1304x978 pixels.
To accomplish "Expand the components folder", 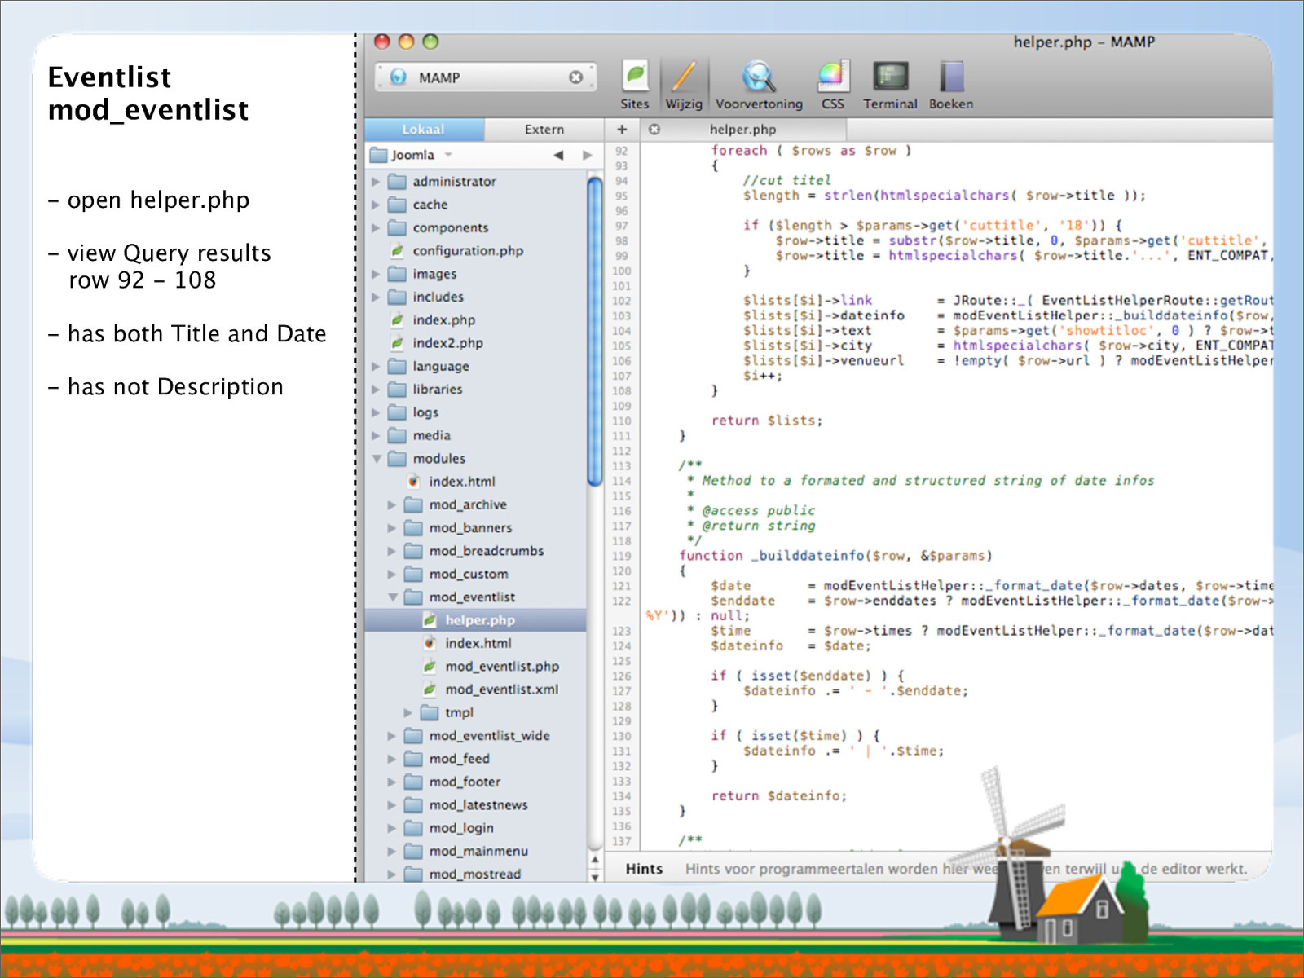I will 376,227.
